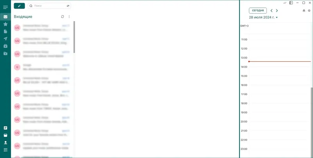Viewport: 313px width, 158px height.
Task: Open search filter options icon
Action: (68, 6)
